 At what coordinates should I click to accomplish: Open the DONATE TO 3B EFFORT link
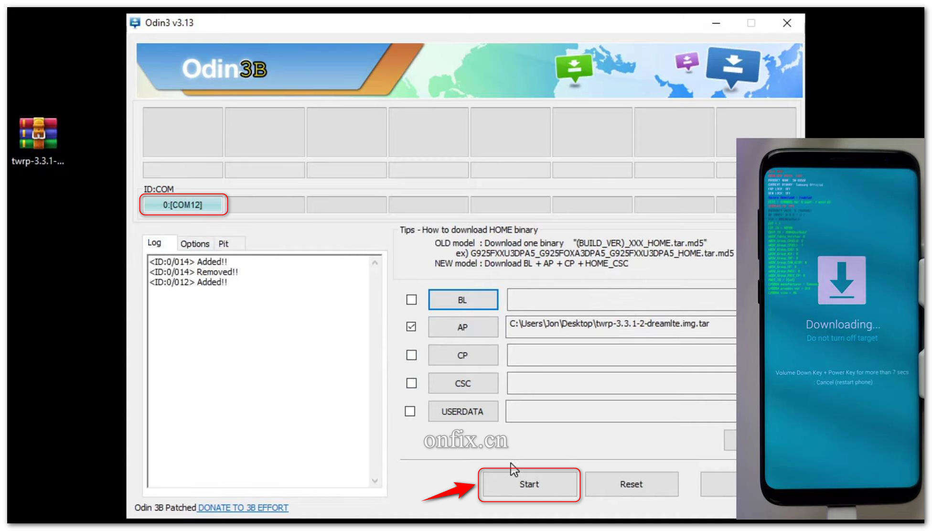243,508
